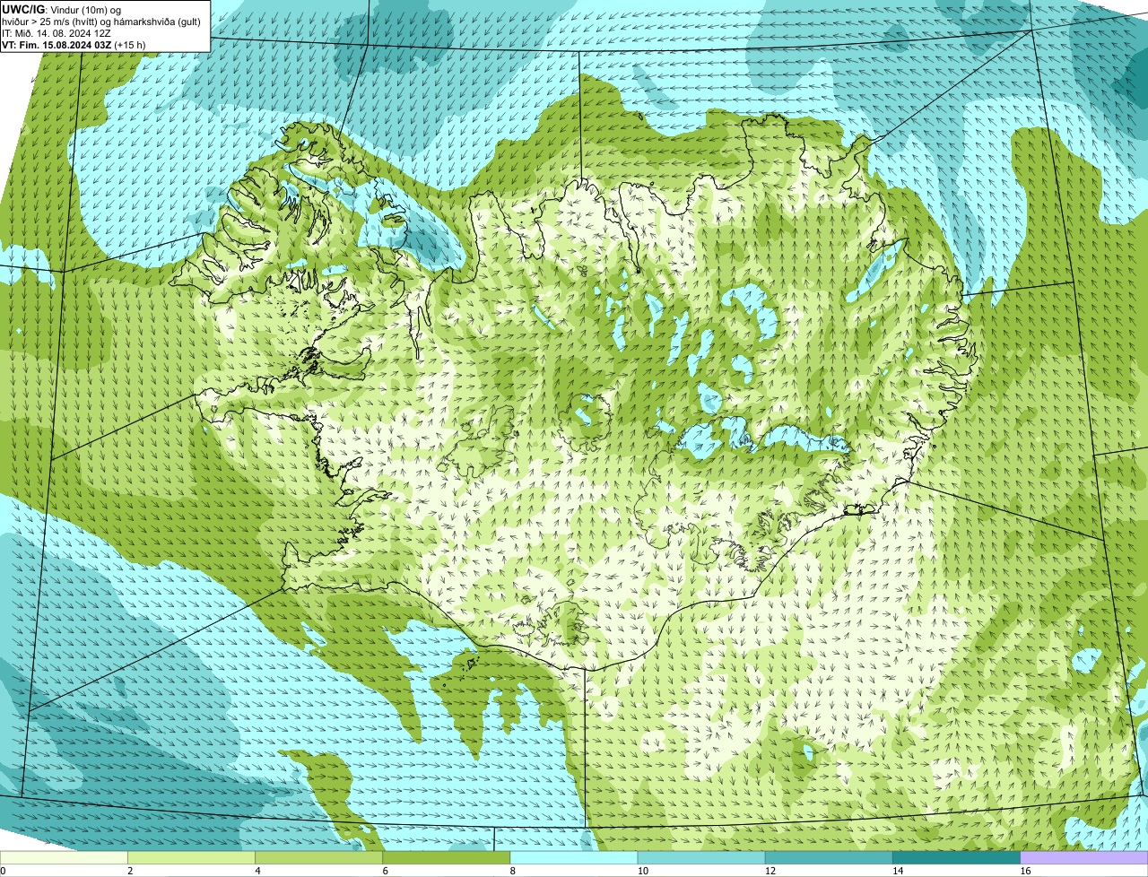Image resolution: width=1148 pixels, height=877 pixels.
Task: Click the dark teal 14–16 m/s color bar segment
Action: click(957, 858)
